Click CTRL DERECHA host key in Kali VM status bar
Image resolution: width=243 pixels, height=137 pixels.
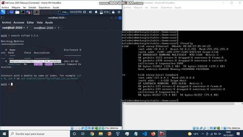click(111, 128)
